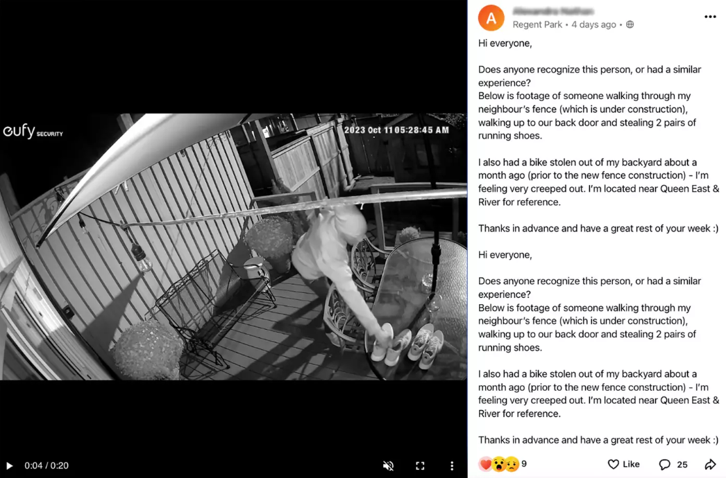Like the post with heart button
Image resolution: width=726 pixels, height=478 pixels.
(x=623, y=464)
